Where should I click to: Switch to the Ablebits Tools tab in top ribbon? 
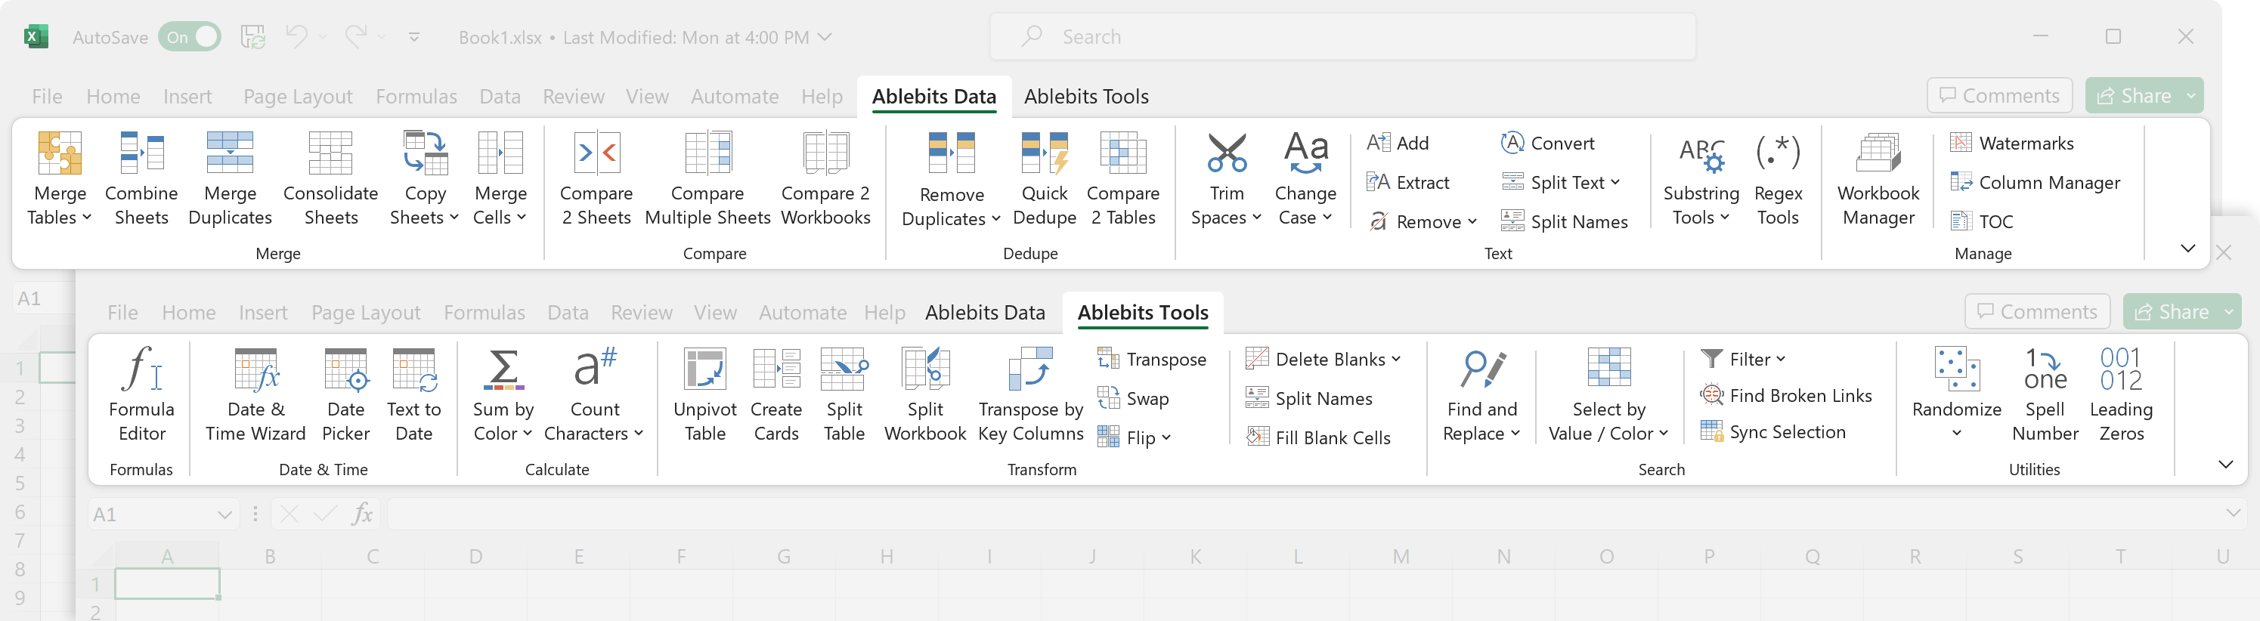tap(1085, 97)
